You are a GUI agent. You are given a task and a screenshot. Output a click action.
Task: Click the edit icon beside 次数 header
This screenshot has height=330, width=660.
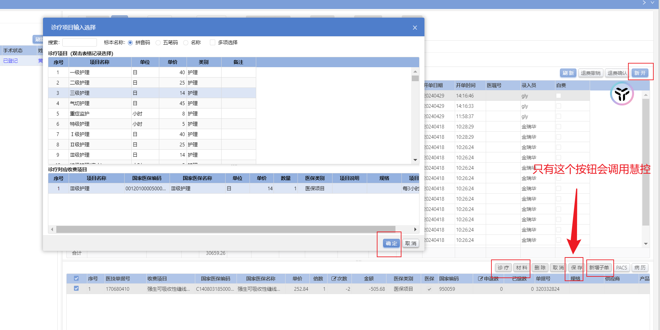[x=333, y=279]
